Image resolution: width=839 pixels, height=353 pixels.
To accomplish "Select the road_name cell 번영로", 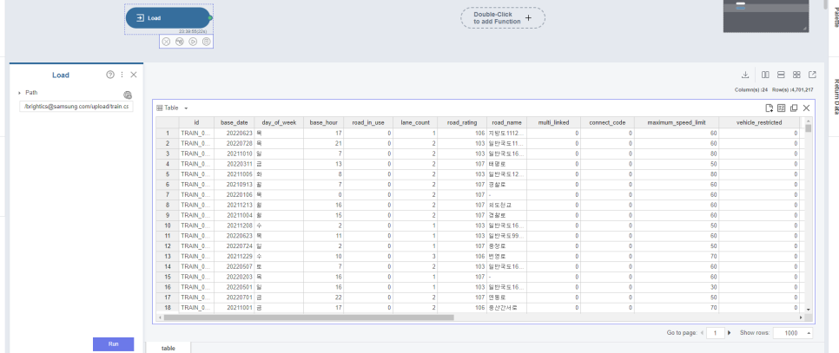I will coord(506,257).
